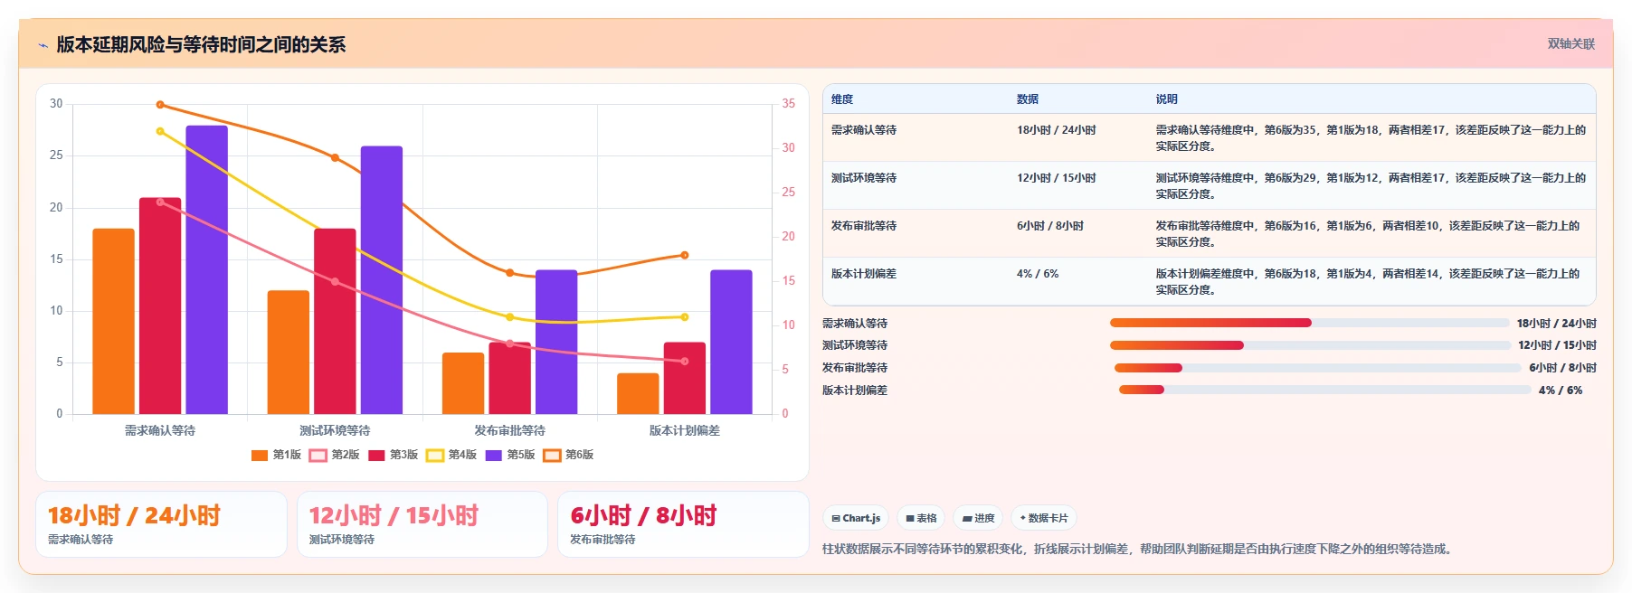1632x593 pixels.
Task: Select the 需求确认等待 table row label
Action: pos(864,130)
